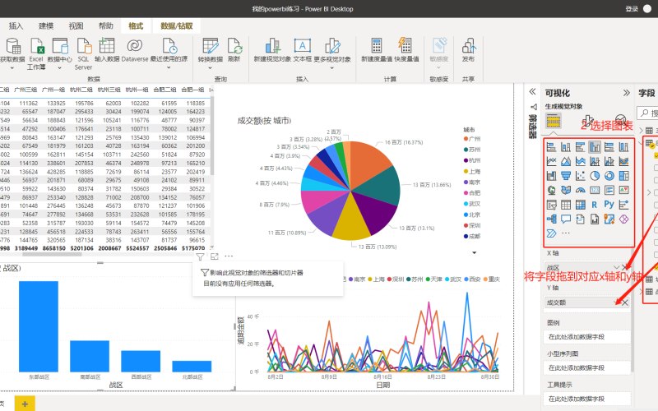Pick donut chart visual icon
This screenshot has height=411, width=658.
point(609,176)
